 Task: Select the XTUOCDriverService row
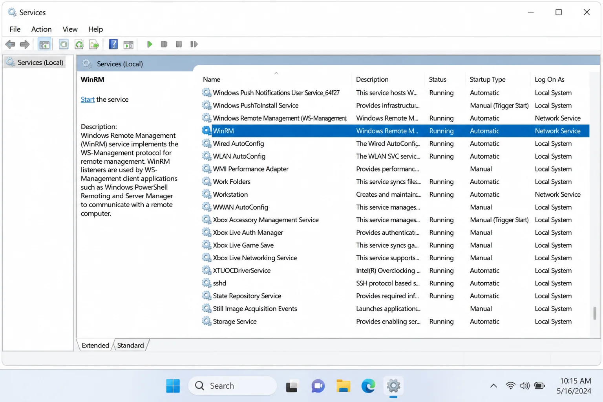click(x=395, y=270)
